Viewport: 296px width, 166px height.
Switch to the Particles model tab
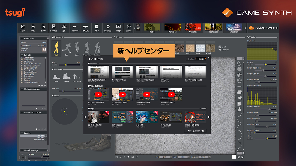pos(172,28)
